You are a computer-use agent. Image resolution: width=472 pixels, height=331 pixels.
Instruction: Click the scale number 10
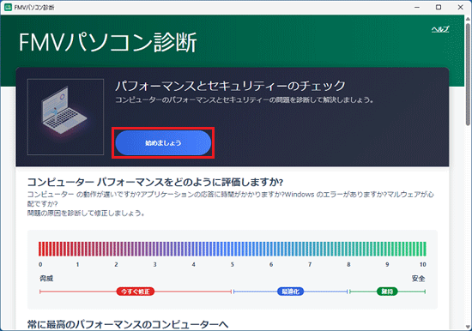click(x=422, y=264)
